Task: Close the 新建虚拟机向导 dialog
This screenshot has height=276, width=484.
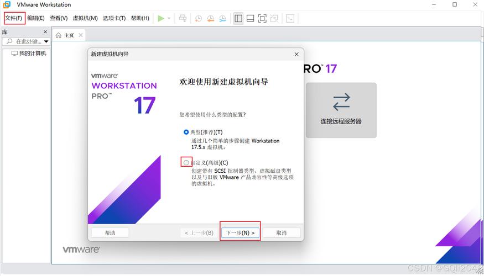Action: tap(296, 54)
